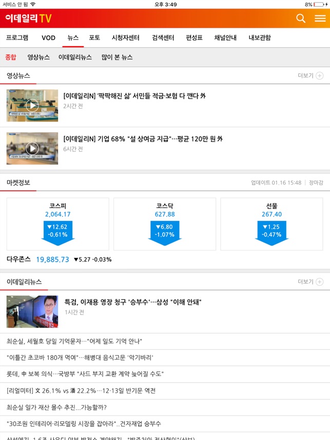The image size is (330, 440).
Task: Play the '팍팍해진 삶' video thumbnail
Action: [x=32, y=106]
